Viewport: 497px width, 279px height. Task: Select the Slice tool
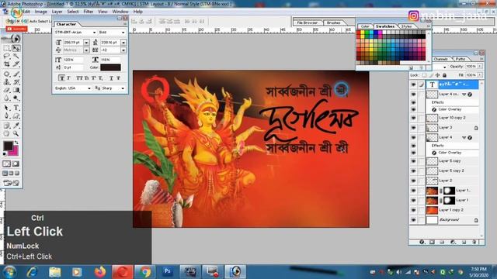16,64
